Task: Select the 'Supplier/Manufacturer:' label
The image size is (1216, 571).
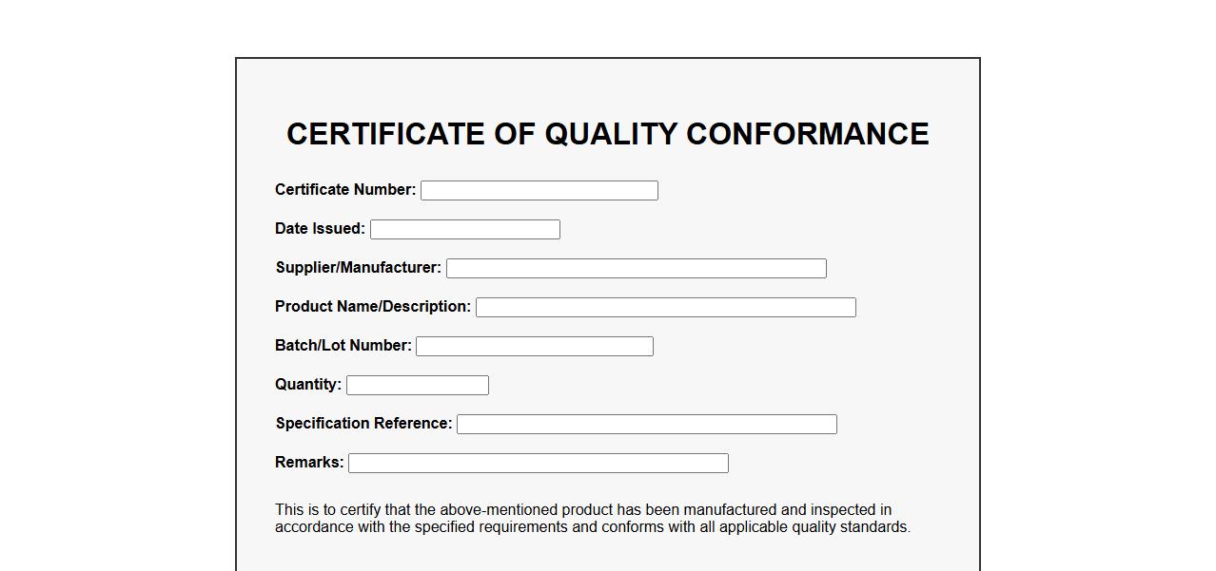Action: (x=359, y=268)
